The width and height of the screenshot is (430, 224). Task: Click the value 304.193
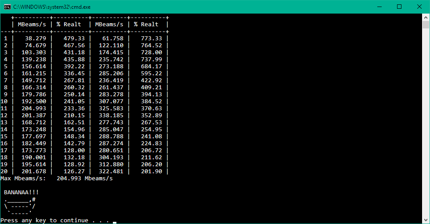tap(111, 157)
